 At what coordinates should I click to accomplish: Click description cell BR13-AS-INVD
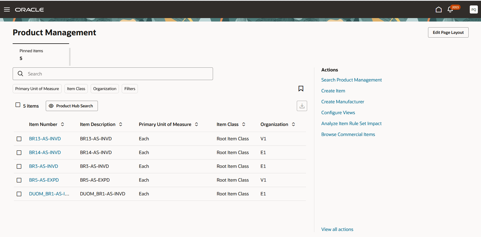pos(96,139)
